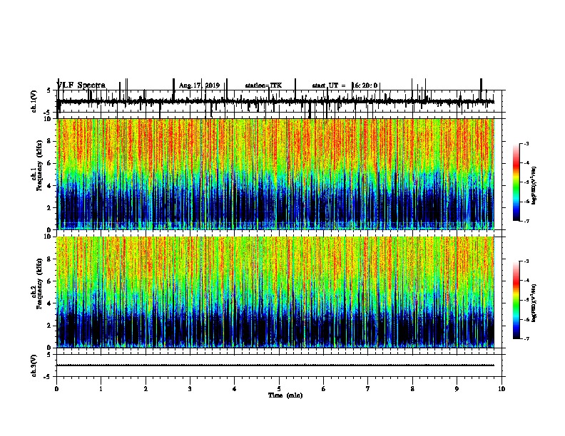Viewport: 565px width, 436px height.
Task: Click the ch.2 "Frequency (kHz)" axis label
Action: coord(39,284)
